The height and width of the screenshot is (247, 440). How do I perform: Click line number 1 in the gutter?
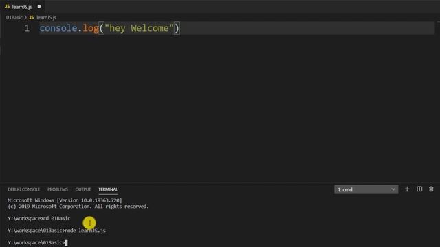(27, 28)
